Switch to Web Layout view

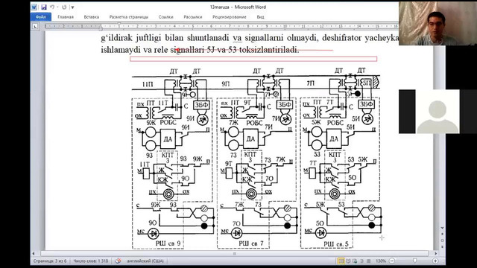pos(355,261)
